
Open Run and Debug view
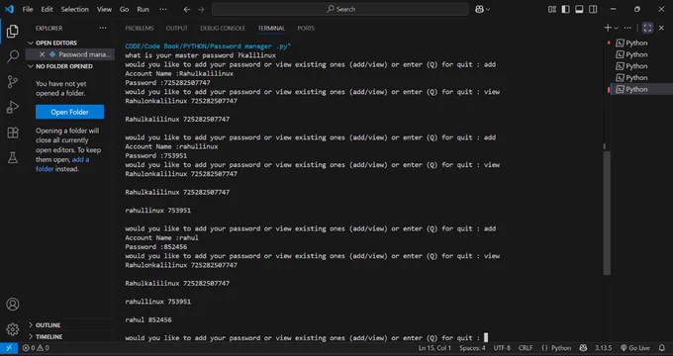(13, 107)
